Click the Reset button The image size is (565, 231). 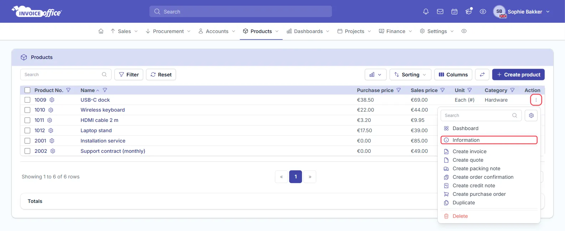point(161,75)
